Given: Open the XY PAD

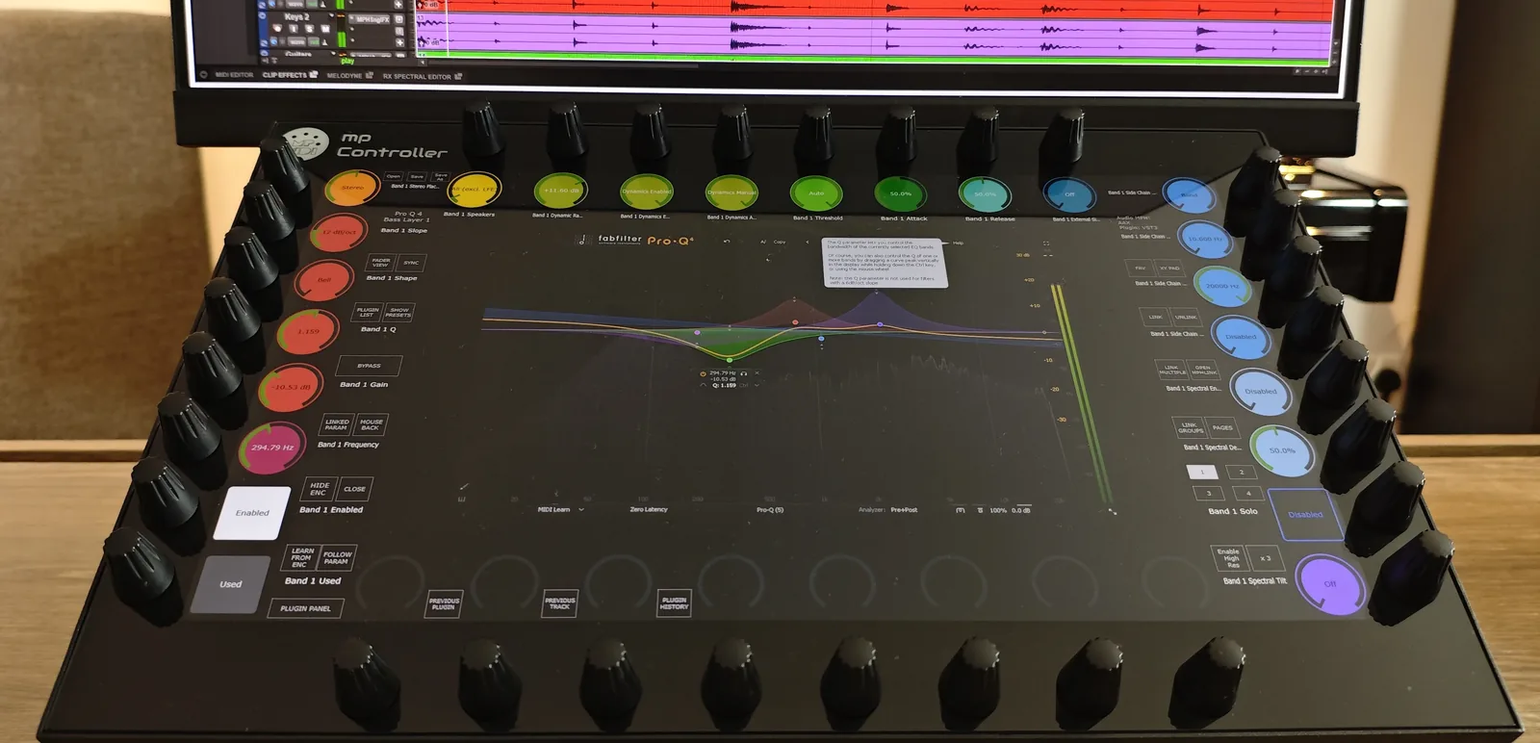Looking at the screenshot, I should (x=1169, y=269).
